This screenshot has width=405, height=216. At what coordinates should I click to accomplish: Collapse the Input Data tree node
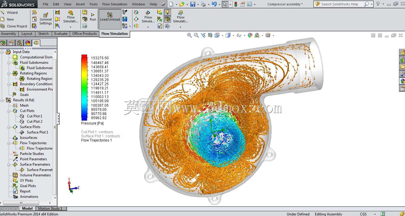click(2, 52)
